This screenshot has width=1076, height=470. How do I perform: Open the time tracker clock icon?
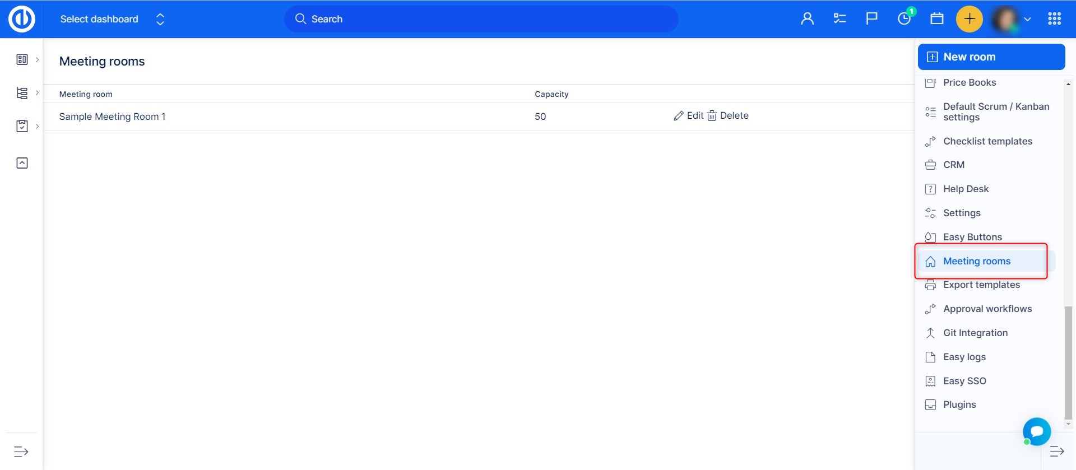point(904,19)
